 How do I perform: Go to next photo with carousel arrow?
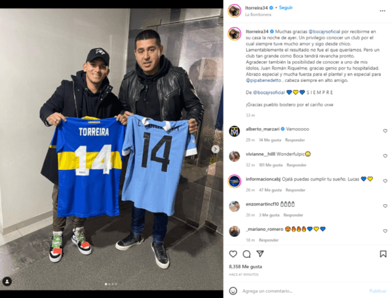tap(215, 149)
